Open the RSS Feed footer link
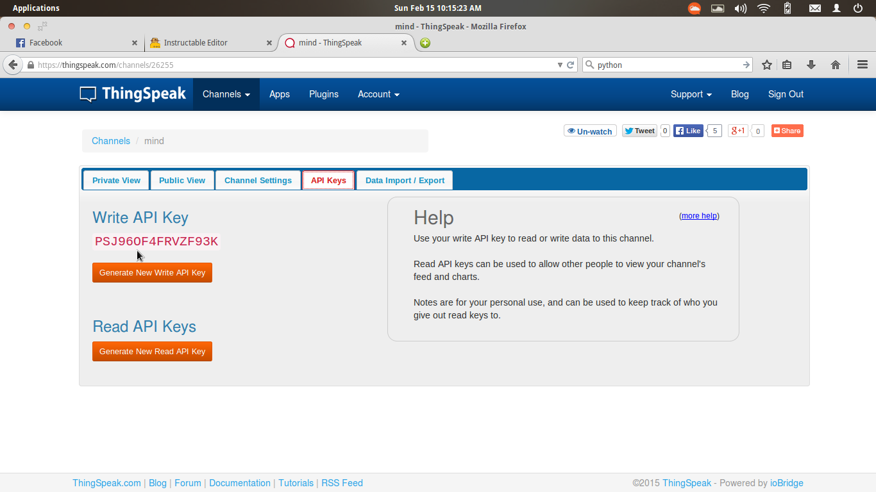876x492 pixels. 342,483
